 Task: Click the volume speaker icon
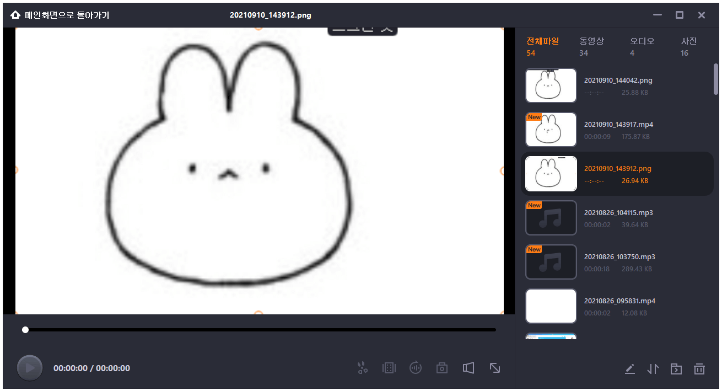click(468, 368)
